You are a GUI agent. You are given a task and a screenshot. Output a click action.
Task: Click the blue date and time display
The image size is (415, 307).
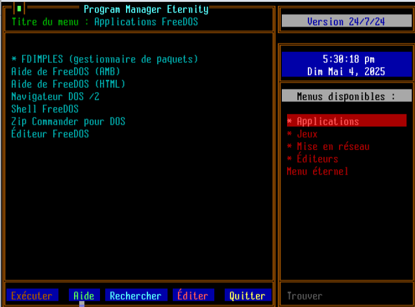click(346, 65)
